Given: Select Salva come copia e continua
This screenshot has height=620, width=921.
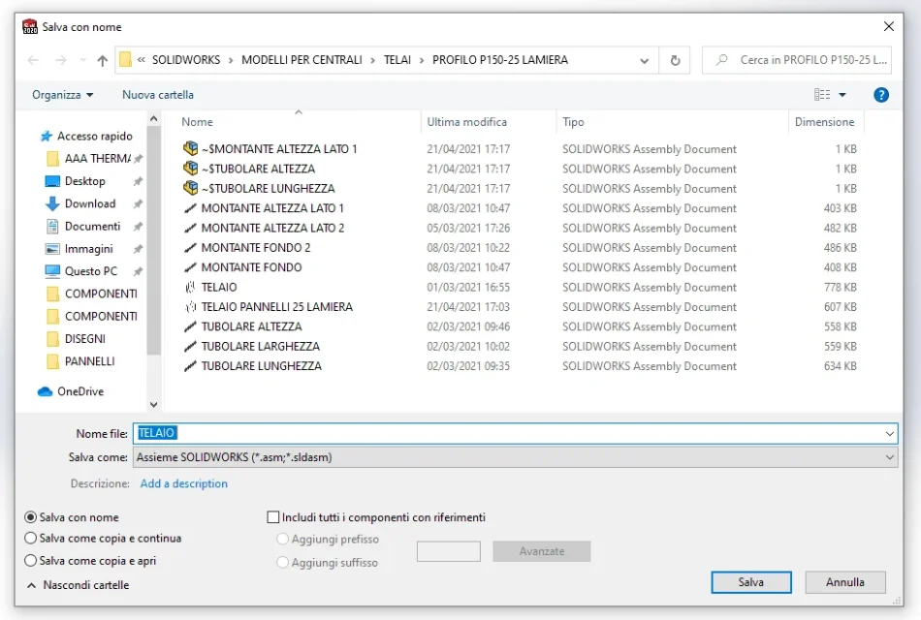Looking at the screenshot, I should pos(30,539).
